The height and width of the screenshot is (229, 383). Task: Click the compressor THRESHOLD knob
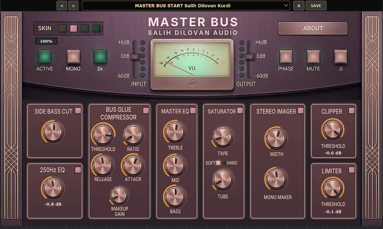click(102, 135)
